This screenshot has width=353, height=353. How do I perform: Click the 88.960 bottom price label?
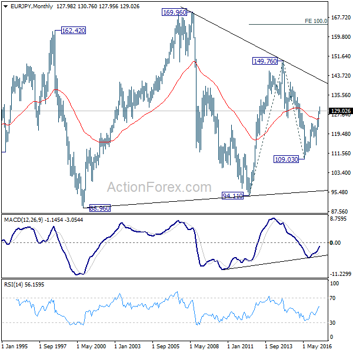100,208
